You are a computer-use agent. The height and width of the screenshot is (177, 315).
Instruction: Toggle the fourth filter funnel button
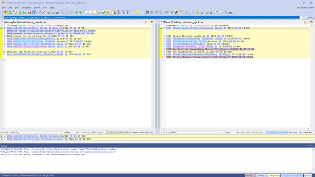pyautogui.click(x=128, y=13)
